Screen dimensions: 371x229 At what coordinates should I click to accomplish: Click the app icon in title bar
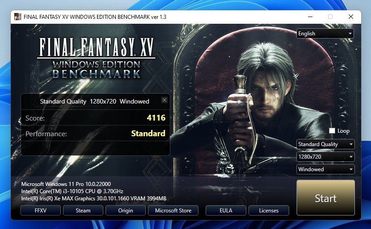pos(18,17)
